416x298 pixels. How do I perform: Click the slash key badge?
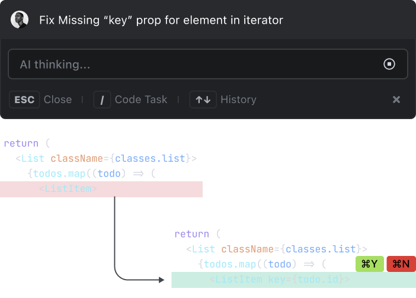point(102,100)
